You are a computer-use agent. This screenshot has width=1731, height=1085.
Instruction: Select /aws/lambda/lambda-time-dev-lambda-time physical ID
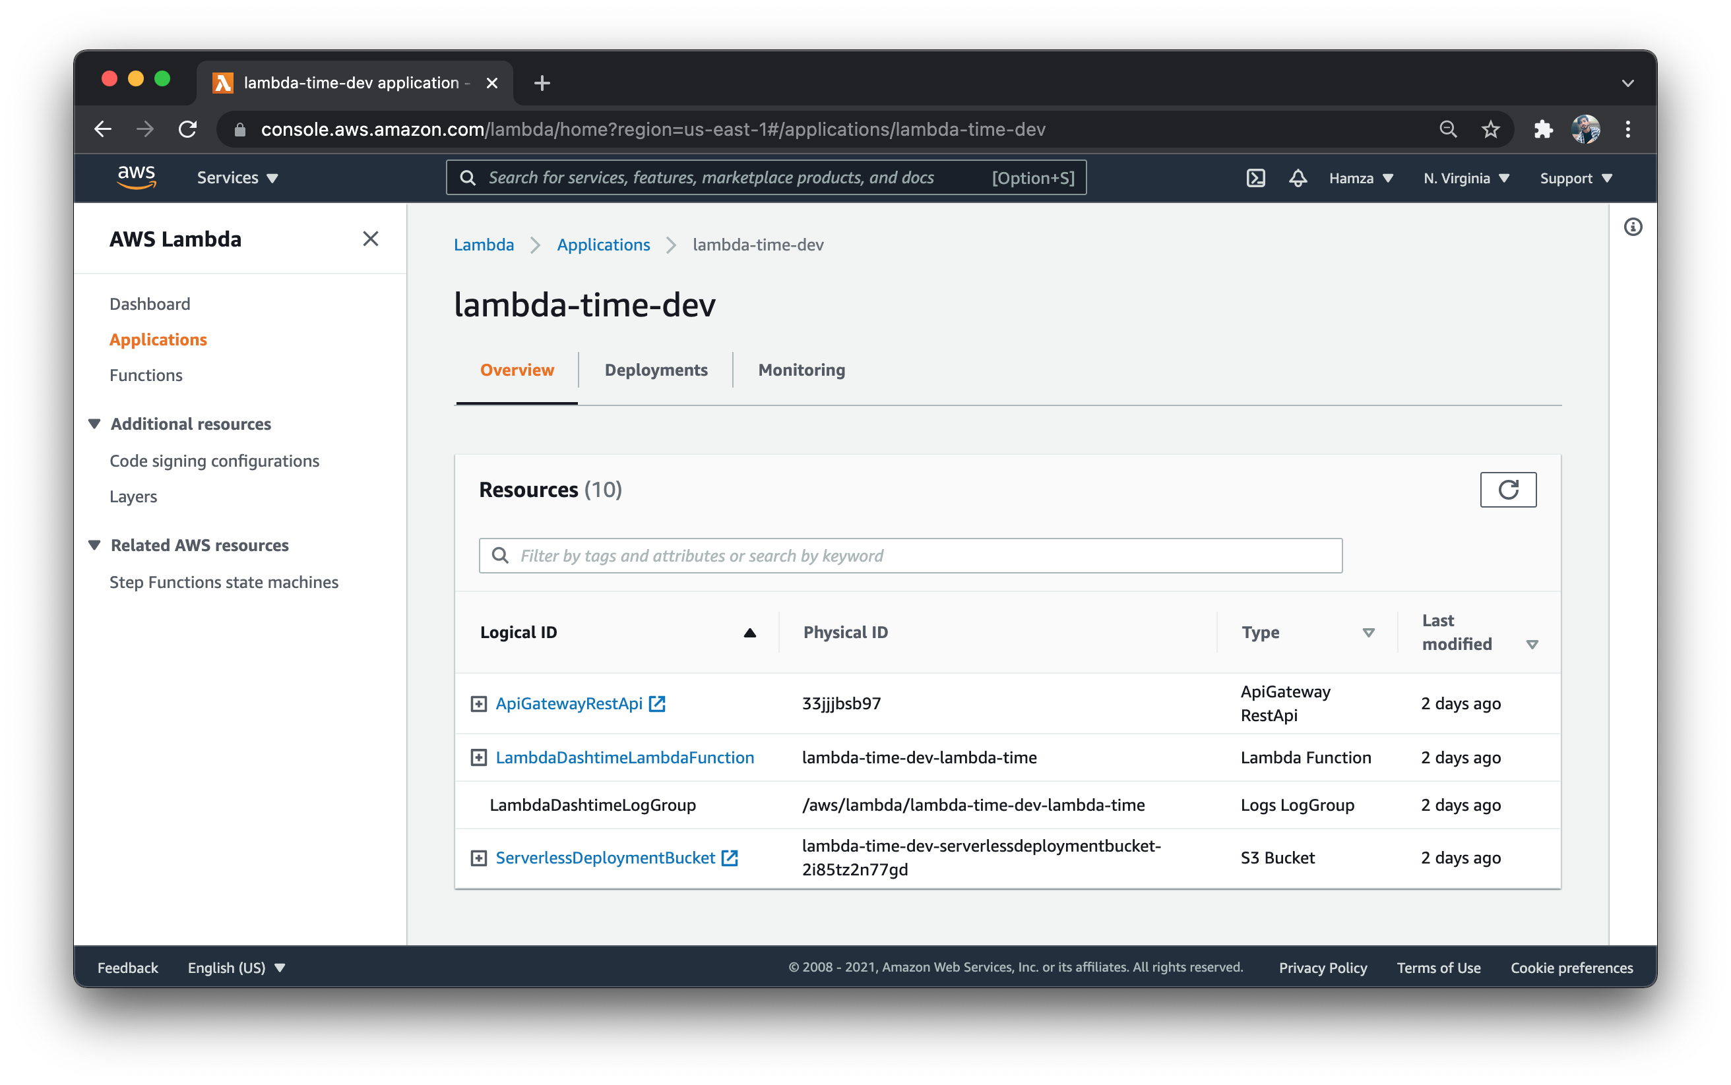click(974, 805)
